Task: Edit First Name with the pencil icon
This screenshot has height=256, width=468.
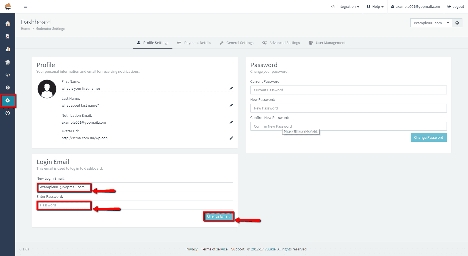Action: pos(231,89)
